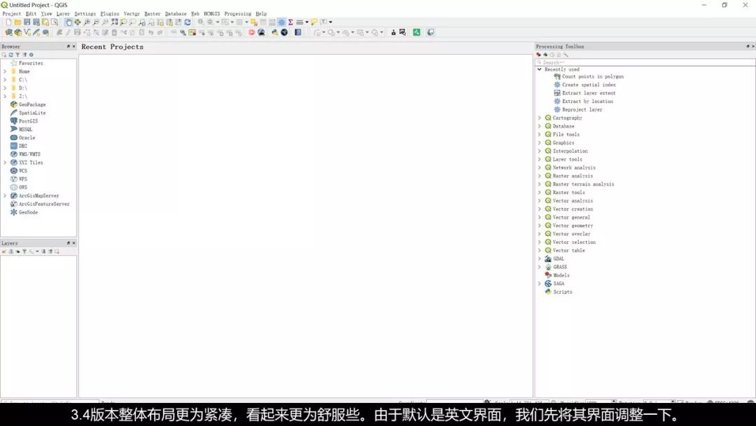Open the Statistical Summary sigma icon
The width and height of the screenshot is (756, 426).
[290, 22]
